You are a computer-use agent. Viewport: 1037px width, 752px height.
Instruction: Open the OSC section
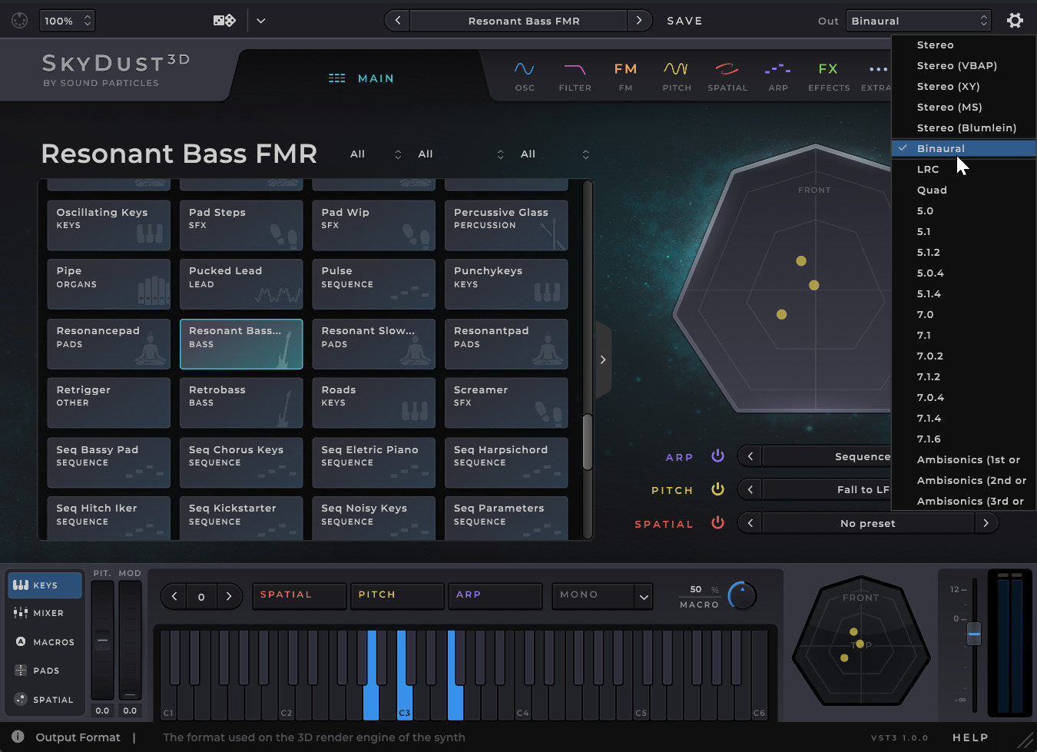click(525, 77)
